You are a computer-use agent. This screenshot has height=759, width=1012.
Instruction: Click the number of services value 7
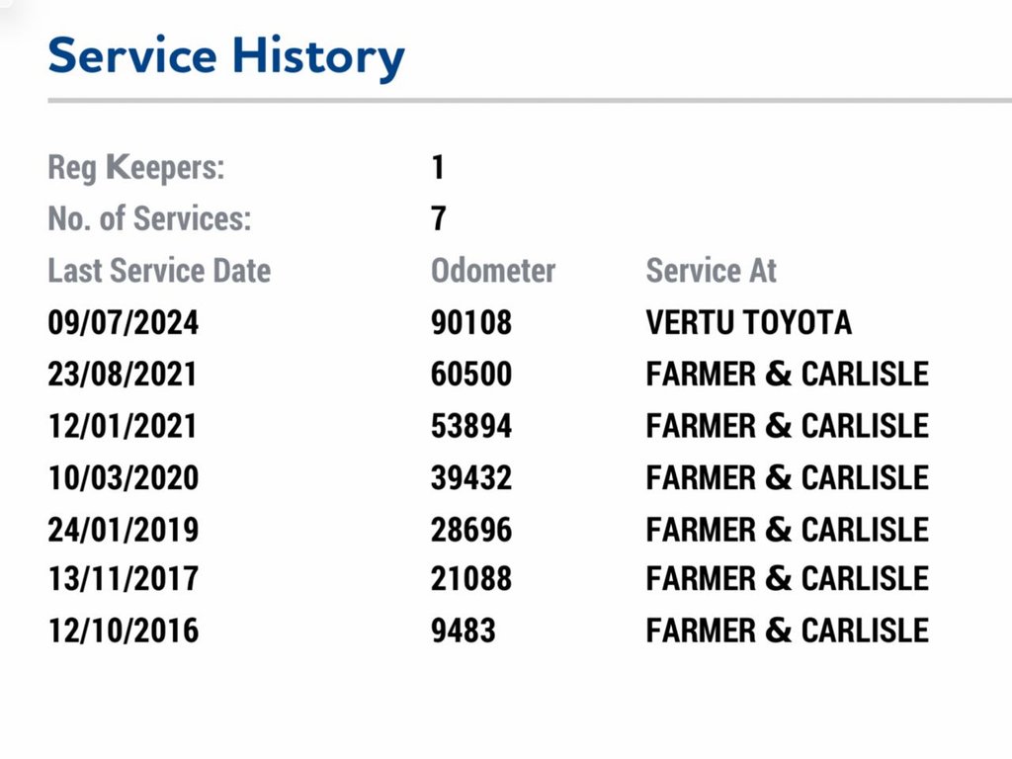439,219
